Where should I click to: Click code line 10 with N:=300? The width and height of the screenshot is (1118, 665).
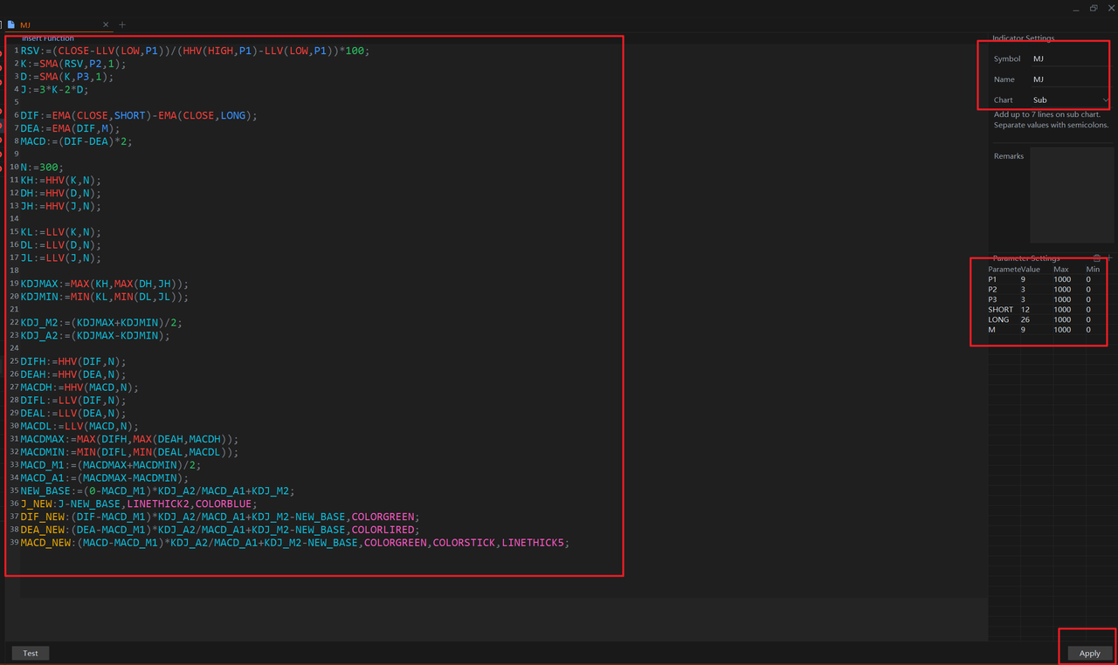tap(42, 168)
